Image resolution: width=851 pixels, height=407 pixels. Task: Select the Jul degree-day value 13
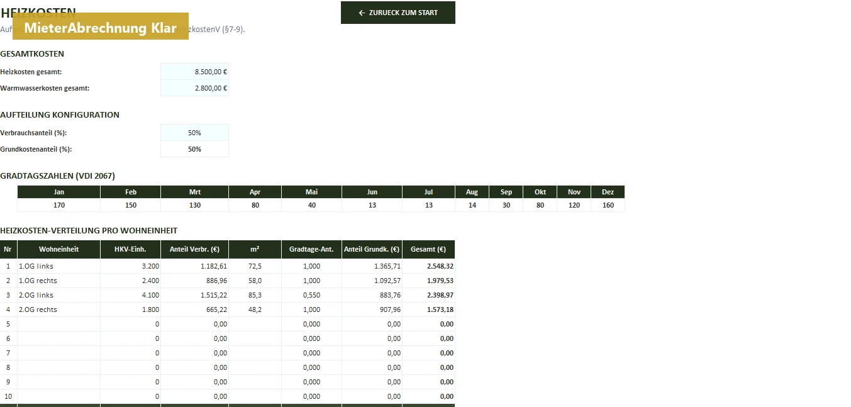pos(429,205)
